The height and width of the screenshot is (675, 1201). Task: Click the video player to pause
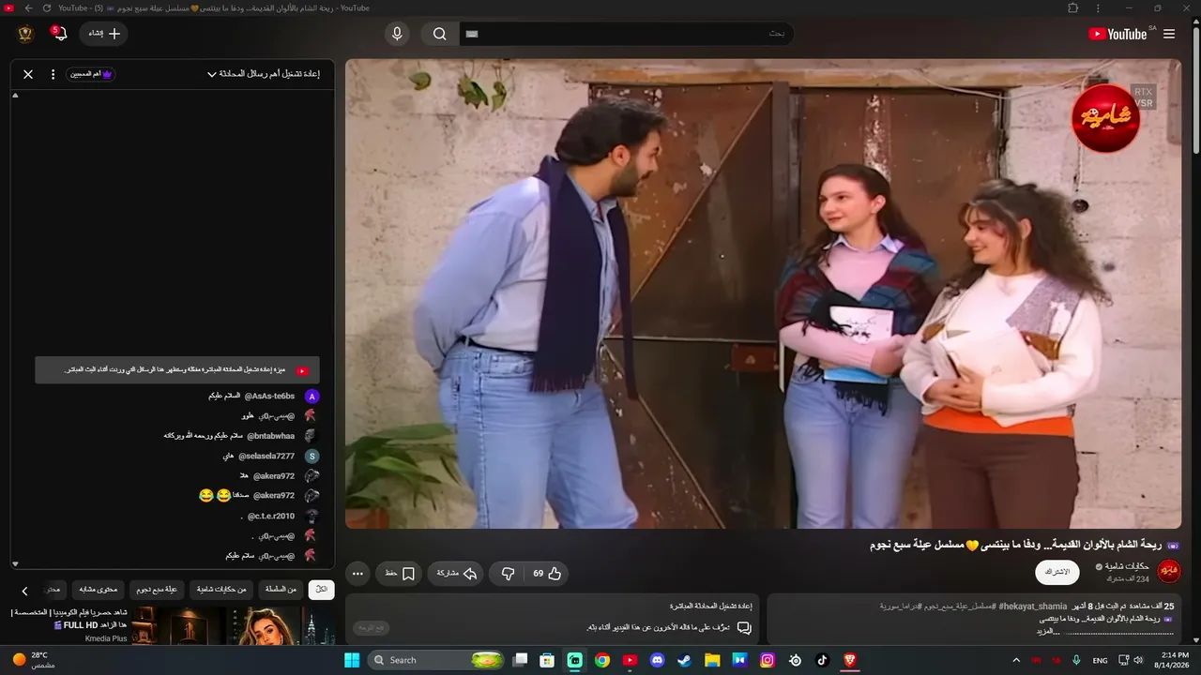(x=763, y=294)
